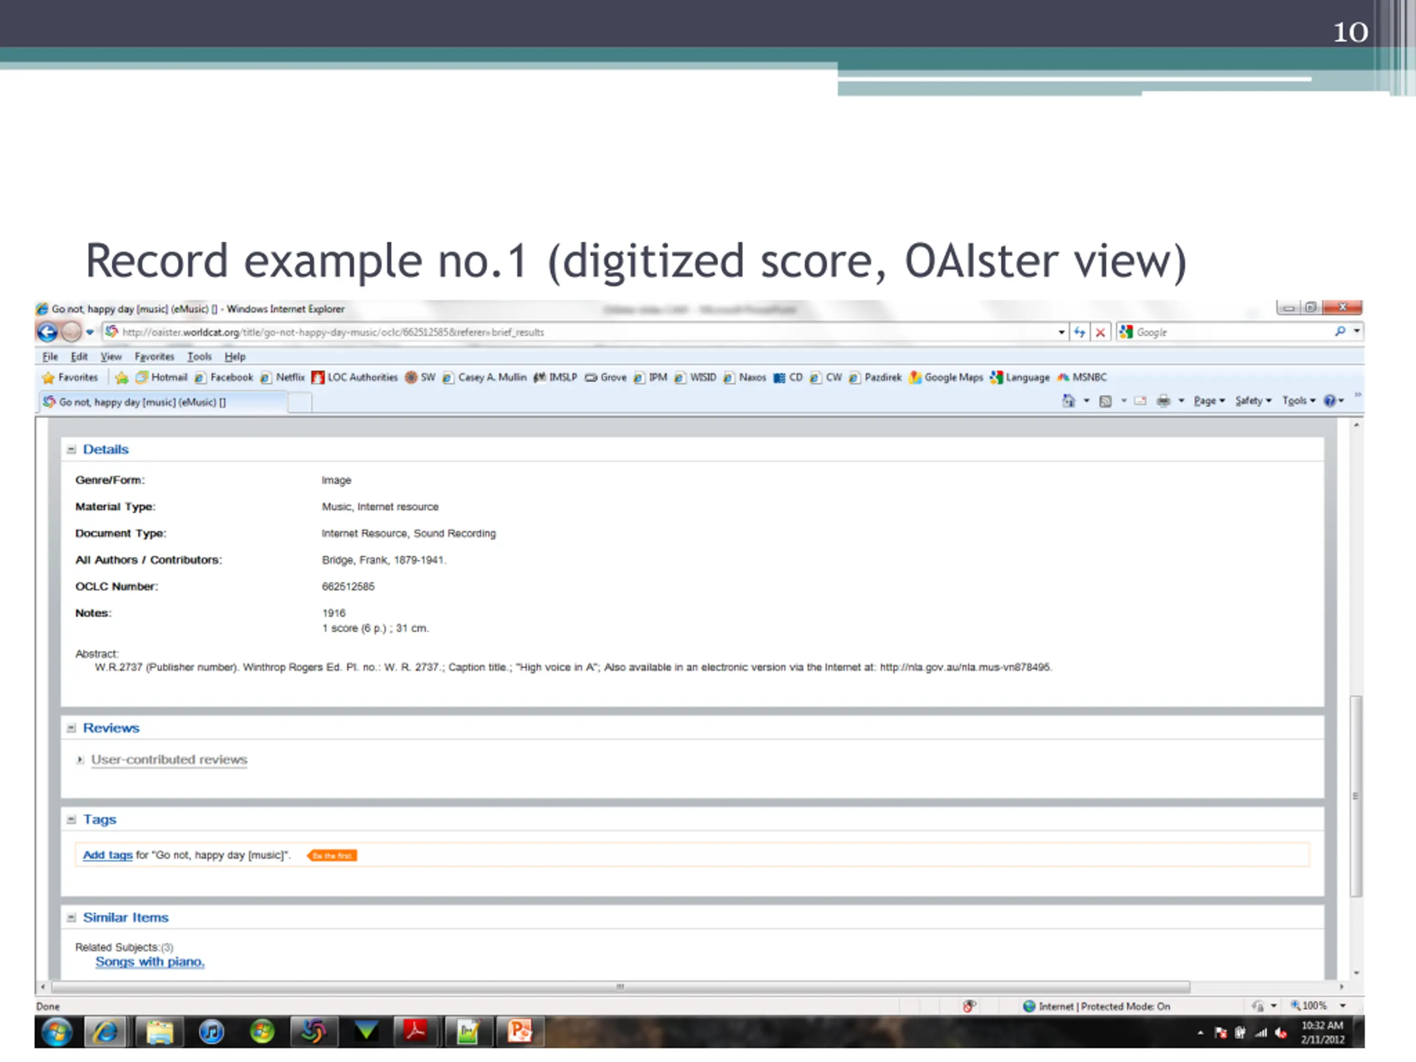Click the horizontal page scrollbar

pyautogui.click(x=620, y=986)
